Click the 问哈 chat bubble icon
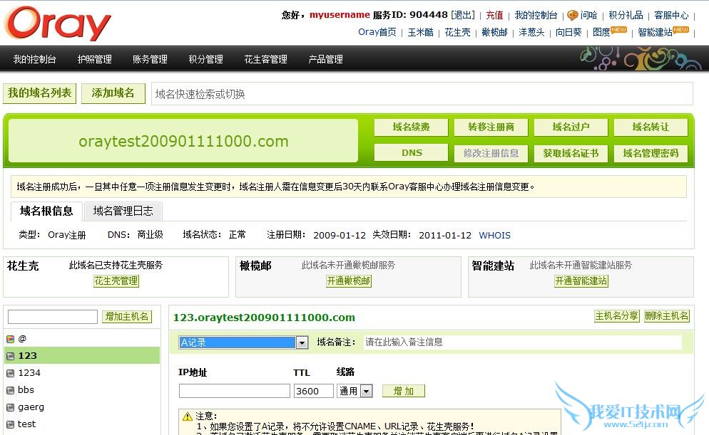709x435 pixels. [572, 15]
